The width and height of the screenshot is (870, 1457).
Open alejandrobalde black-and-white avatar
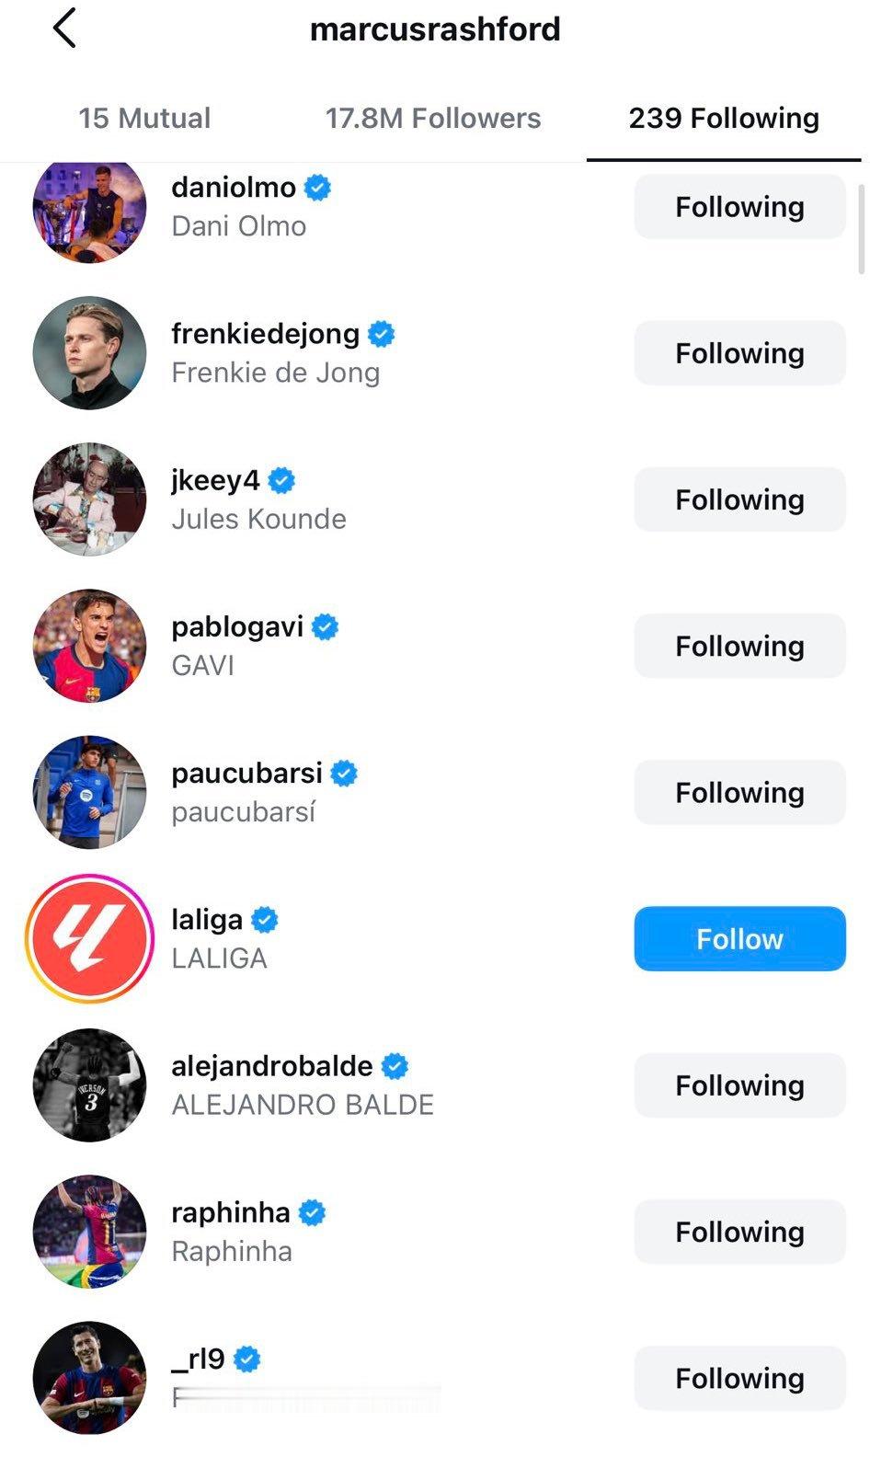click(x=89, y=1084)
